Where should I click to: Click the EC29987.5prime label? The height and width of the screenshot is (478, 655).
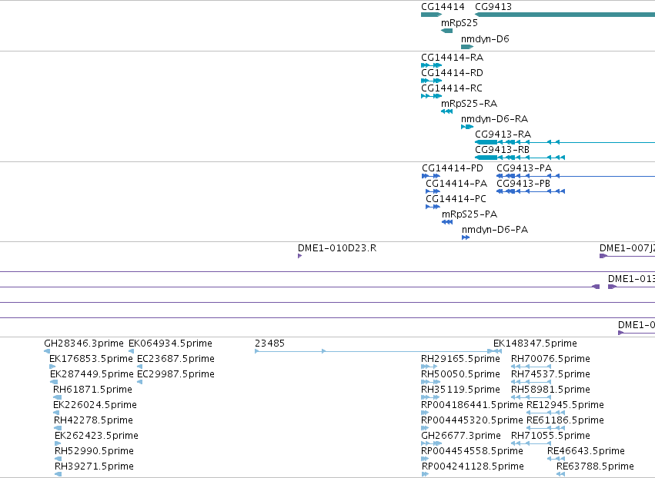[x=175, y=374]
